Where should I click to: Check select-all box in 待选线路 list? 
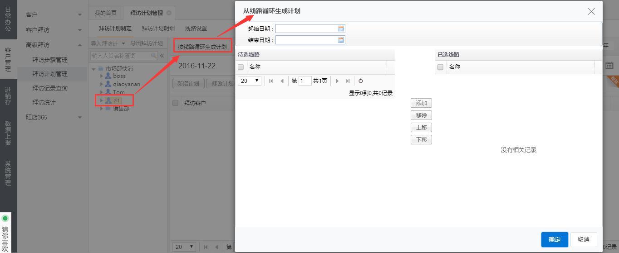[x=241, y=67]
